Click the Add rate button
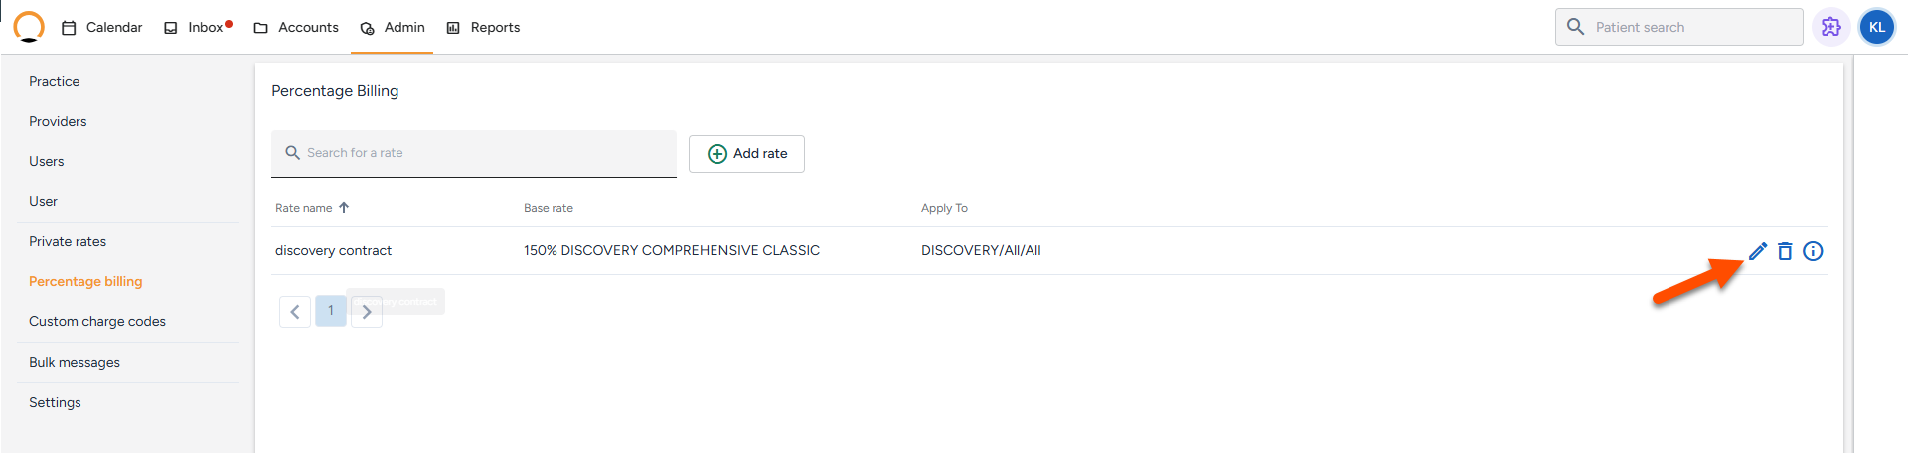 (x=746, y=154)
